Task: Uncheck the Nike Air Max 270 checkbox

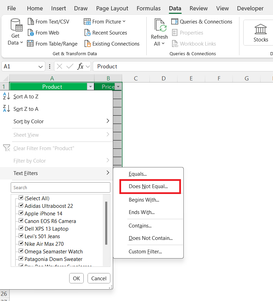Action: click(x=21, y=244)
